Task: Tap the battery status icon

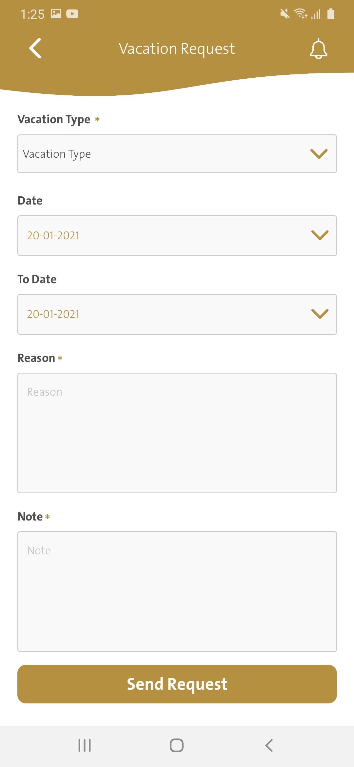Action: (x=331, y=14)
